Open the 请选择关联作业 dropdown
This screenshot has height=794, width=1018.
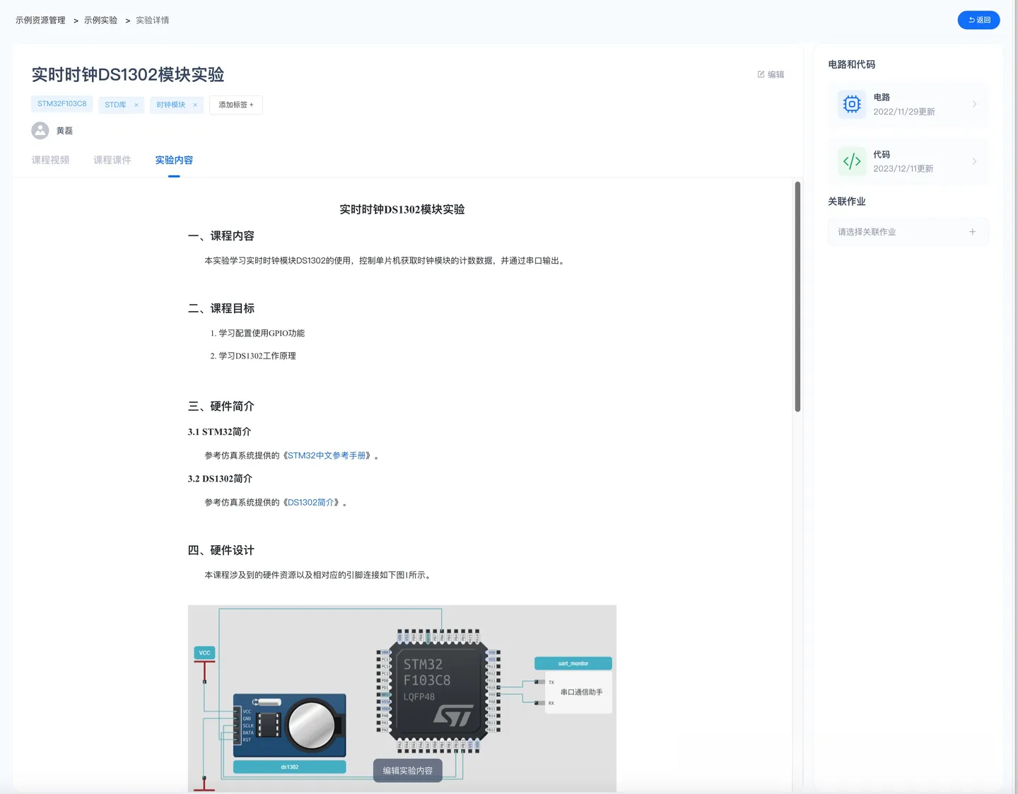908,232
